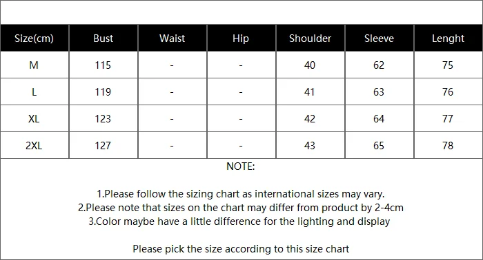Click the note about 2-4cm difference
This screenshot has height=260, width=483.
(241, 208)
